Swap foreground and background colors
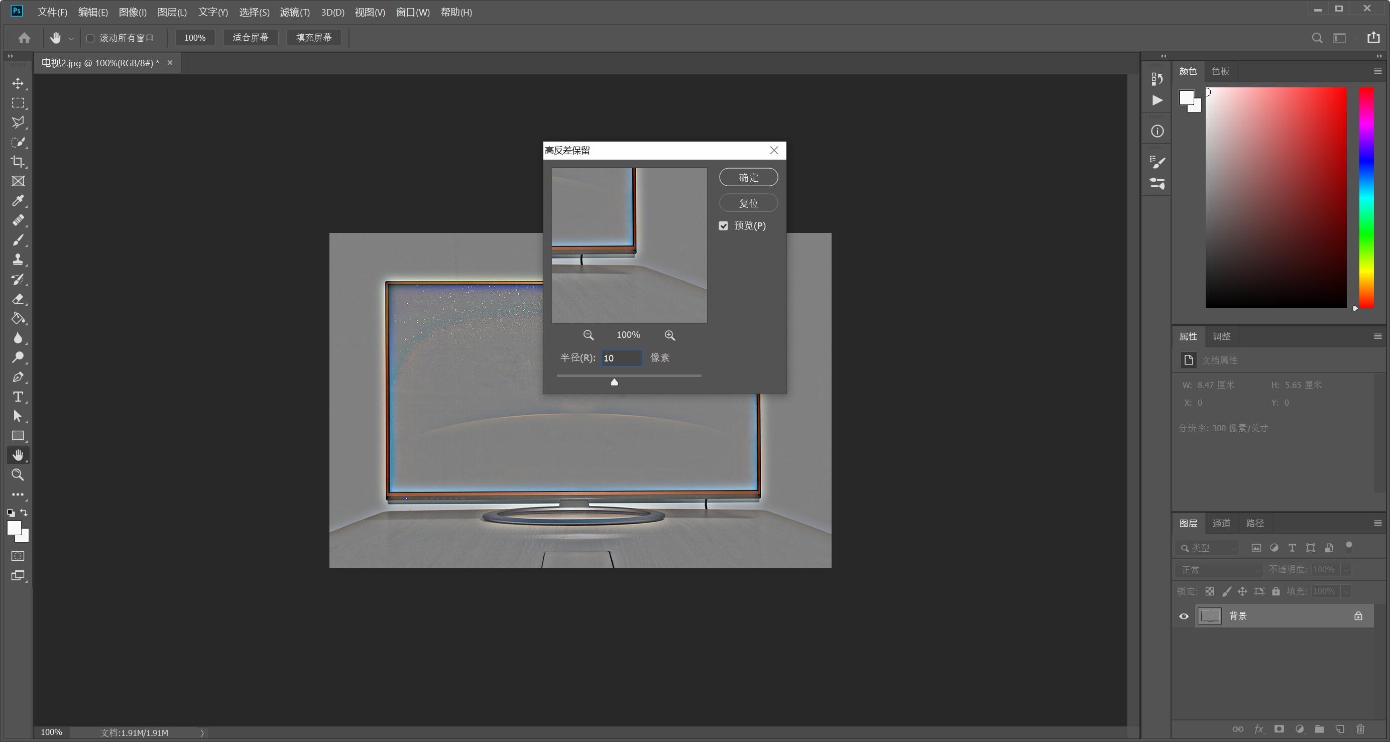Viewport: 1390px width, 742px height. point(24,512)
